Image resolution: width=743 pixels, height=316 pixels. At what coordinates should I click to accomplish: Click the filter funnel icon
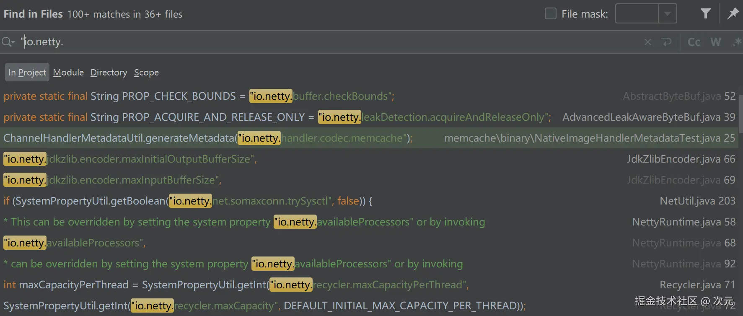pyautogui.click(x=706, y=14)
